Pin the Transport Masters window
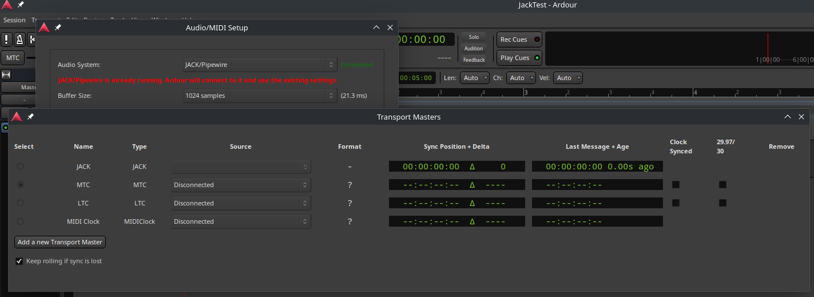 tap(30, 117)
